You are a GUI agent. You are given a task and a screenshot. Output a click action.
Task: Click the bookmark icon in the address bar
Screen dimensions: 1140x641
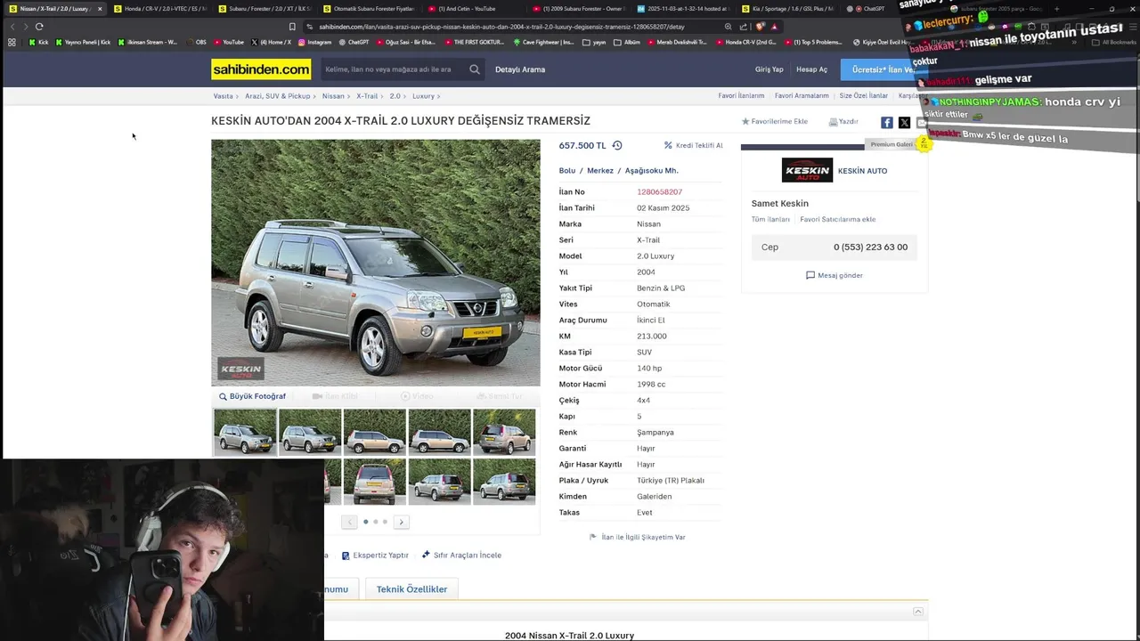click(292, 27)
